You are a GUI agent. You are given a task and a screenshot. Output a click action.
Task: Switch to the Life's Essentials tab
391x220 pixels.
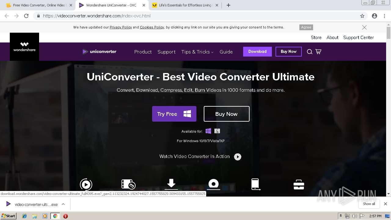click(185, 5)
